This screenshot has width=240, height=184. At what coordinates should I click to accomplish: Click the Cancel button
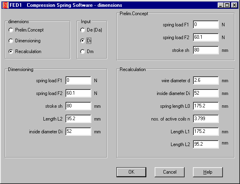coord(169,172)
